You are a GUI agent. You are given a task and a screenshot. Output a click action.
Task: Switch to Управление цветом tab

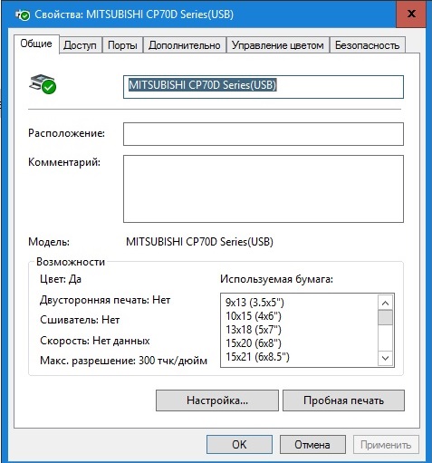point(277,45)
